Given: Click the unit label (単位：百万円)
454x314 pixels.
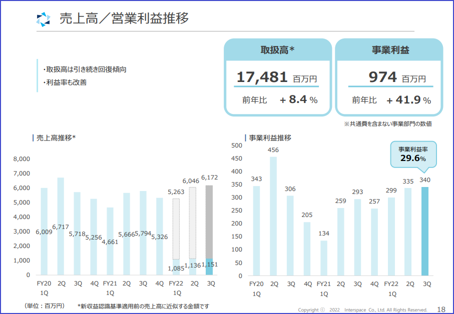Looking at the screenshot, I should tap(45, 306).
